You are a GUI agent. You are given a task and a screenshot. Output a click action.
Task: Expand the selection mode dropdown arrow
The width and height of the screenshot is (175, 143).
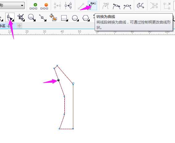22,5
